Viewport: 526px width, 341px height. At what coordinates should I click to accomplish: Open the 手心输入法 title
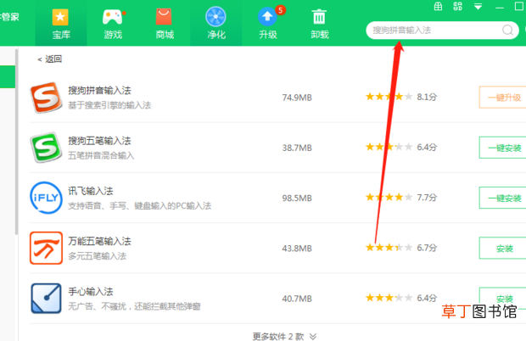(91, 292)
